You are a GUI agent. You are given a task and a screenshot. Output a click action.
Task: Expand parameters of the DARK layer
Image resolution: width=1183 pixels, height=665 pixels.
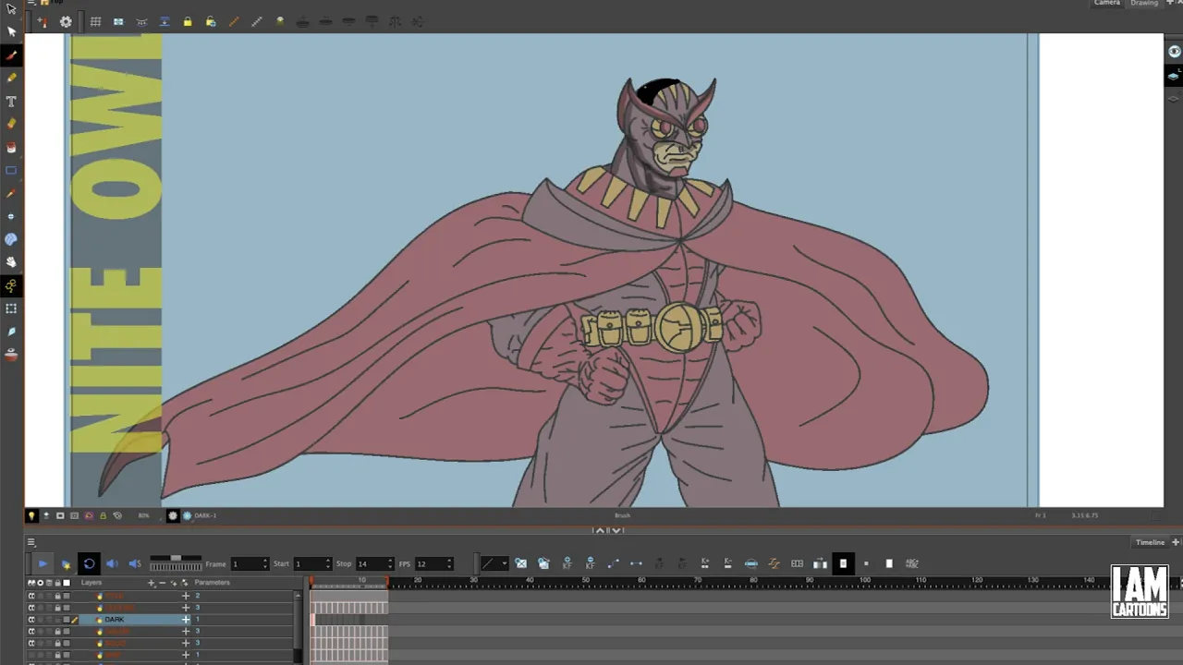pyautogui.click(x=186, y=620)
